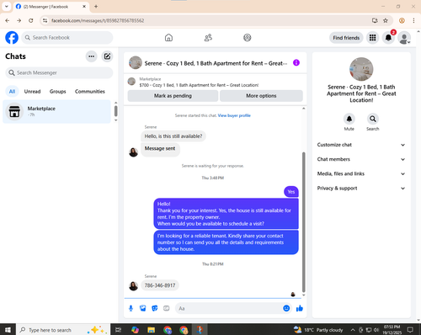Viewport: 421px width, 335px height.
Task: Open the Groups/profile circle icon in top navigation
Action: click(x=248, y=38)
